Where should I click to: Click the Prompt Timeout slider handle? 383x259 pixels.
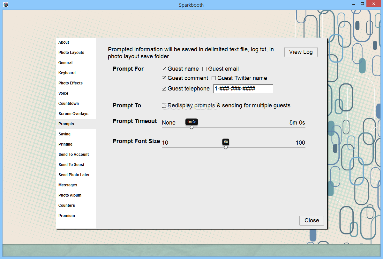coord(191,127)
